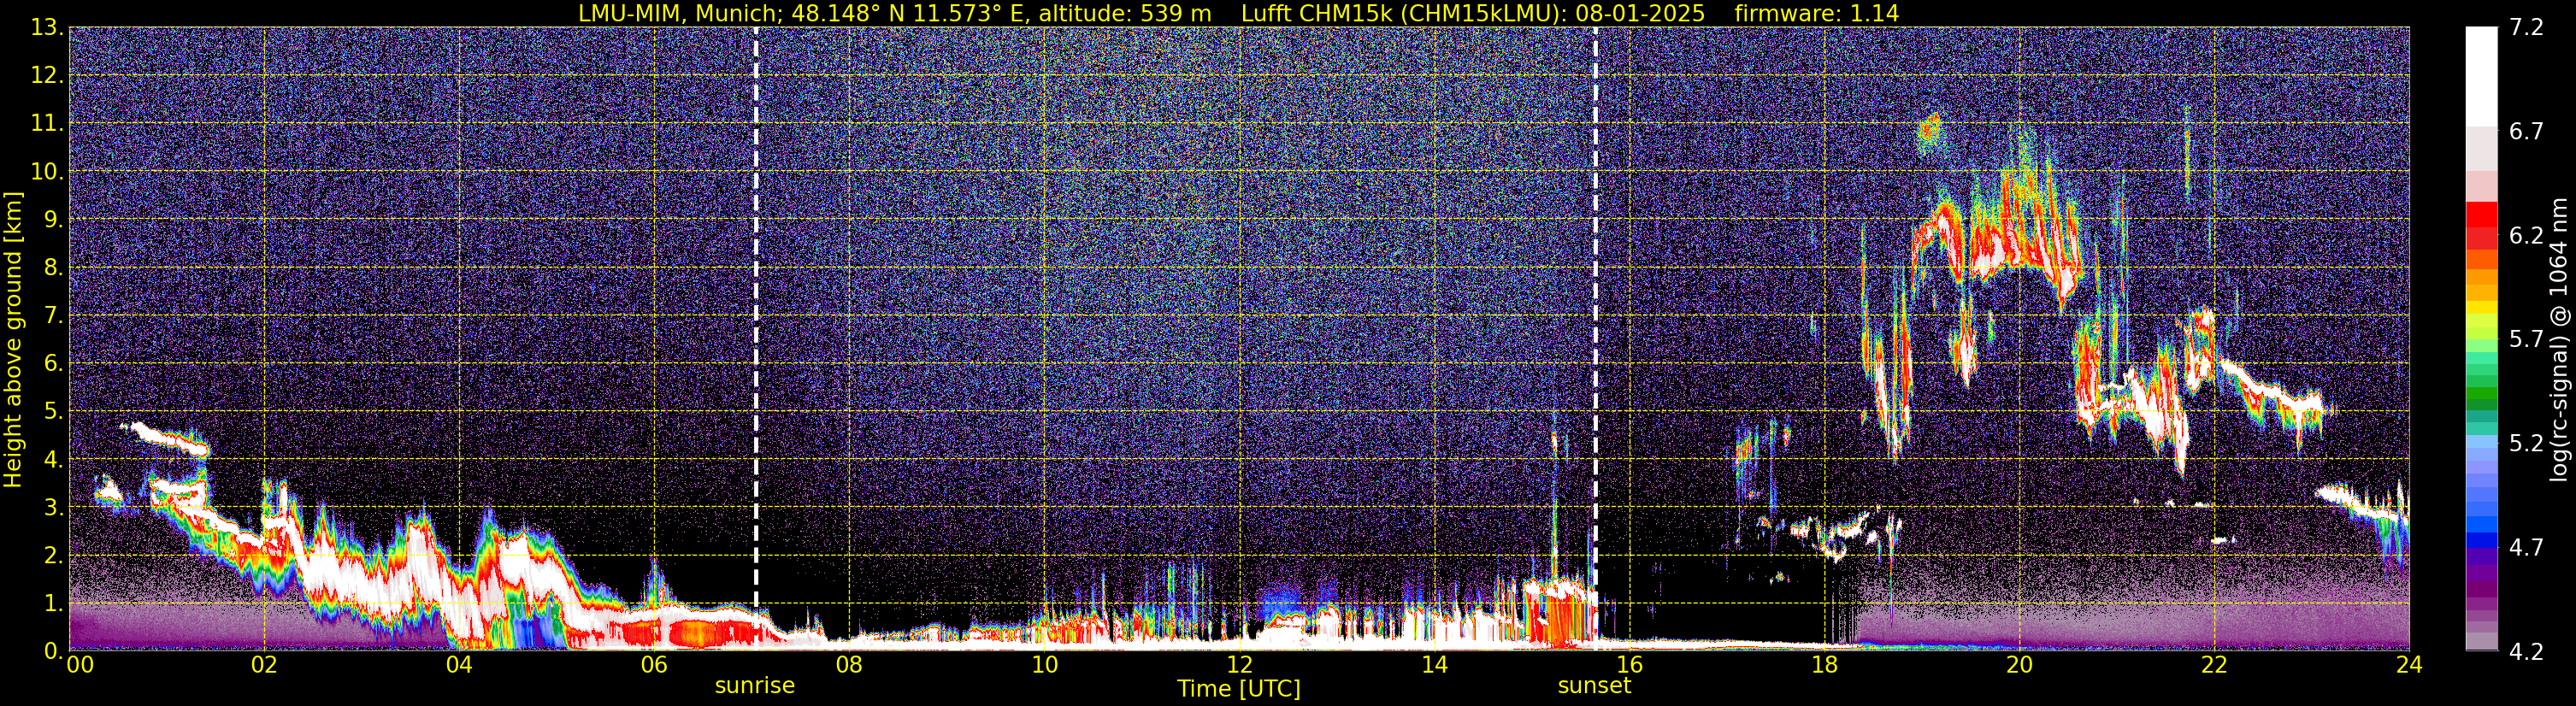The image size is (2576, 706).
Task: Click "altitude: 539 m" in the title
Action: [1124, 13]
